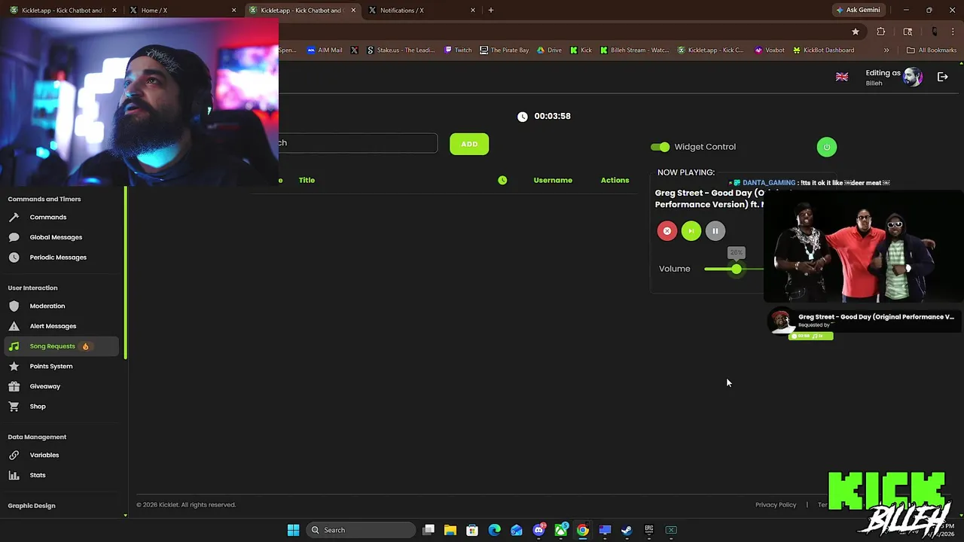Screen dimensions: 964x542
Task: Open the Xbox app from taskbar
Action: (560, 530)
